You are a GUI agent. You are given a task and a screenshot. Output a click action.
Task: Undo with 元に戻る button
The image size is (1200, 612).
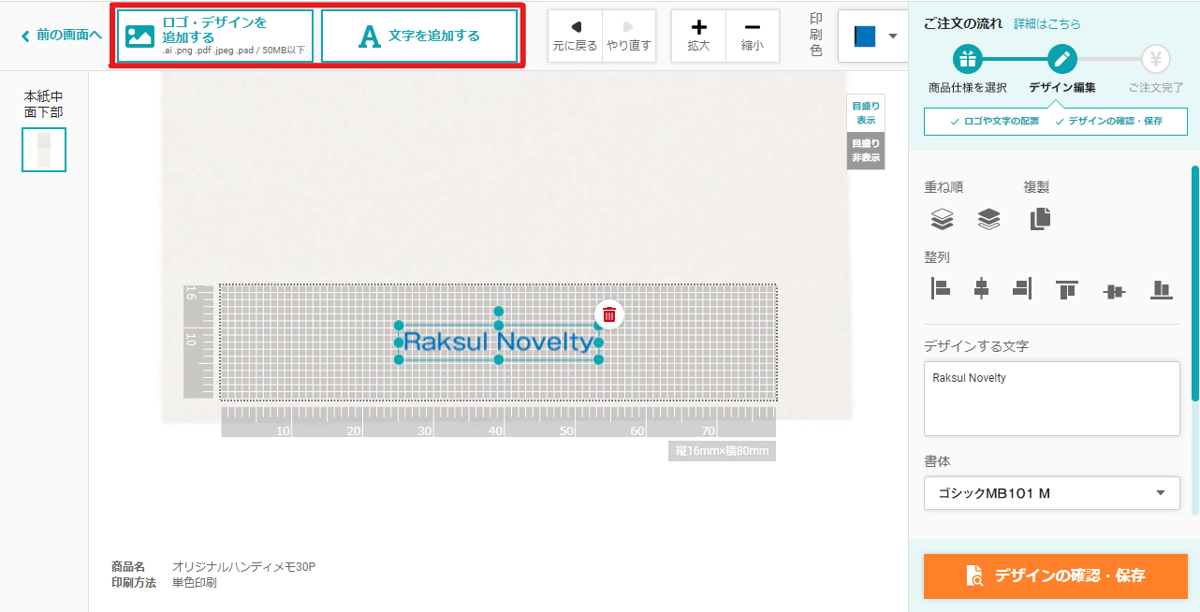point(575,36)
